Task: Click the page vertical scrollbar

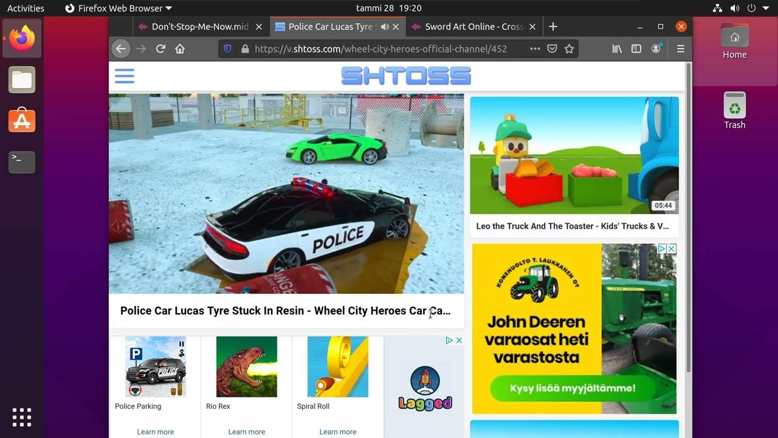Action: point(689,218)
